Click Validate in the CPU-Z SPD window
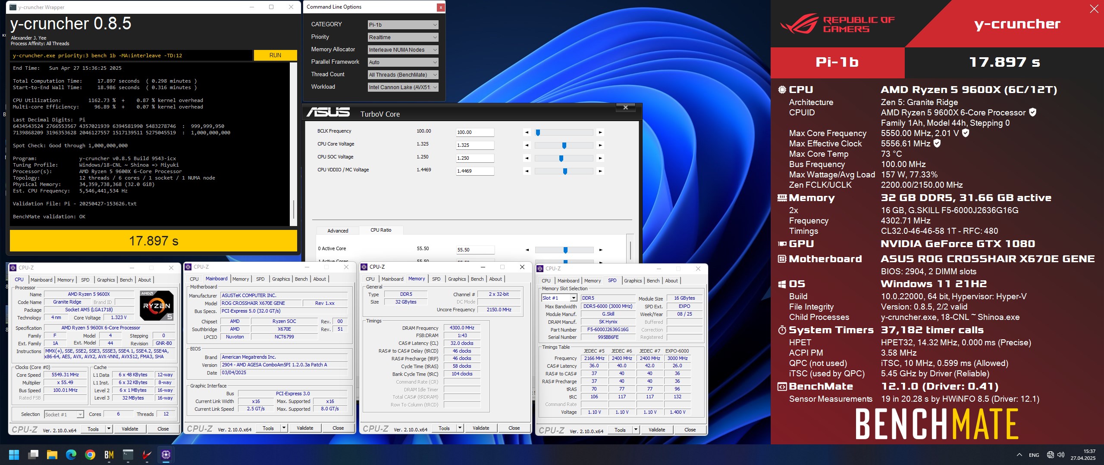Image resolution: width=1104 pixels, height=465 pixels. click(x=656, y=430)
